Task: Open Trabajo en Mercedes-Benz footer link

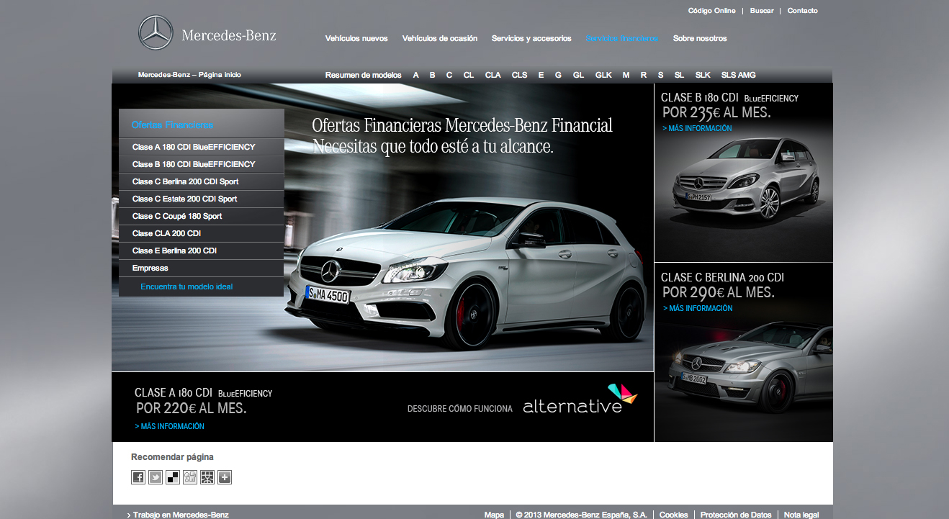Action: pyautogui.click(x=180, y=515)
